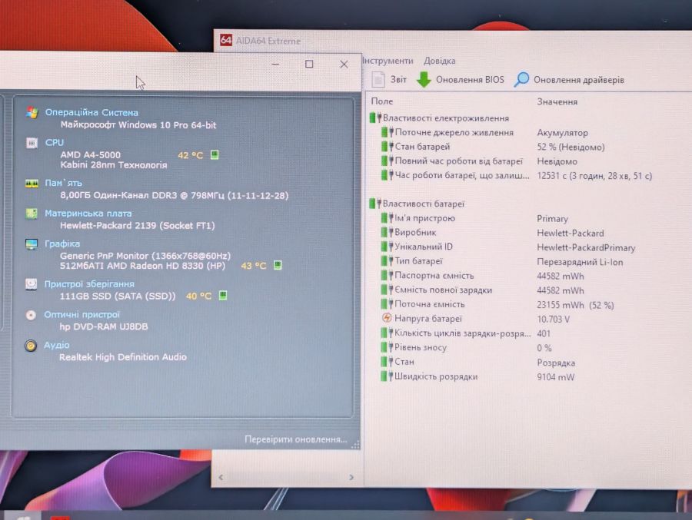
Task: Click the Звіт document icon
Action: point(378,80)
